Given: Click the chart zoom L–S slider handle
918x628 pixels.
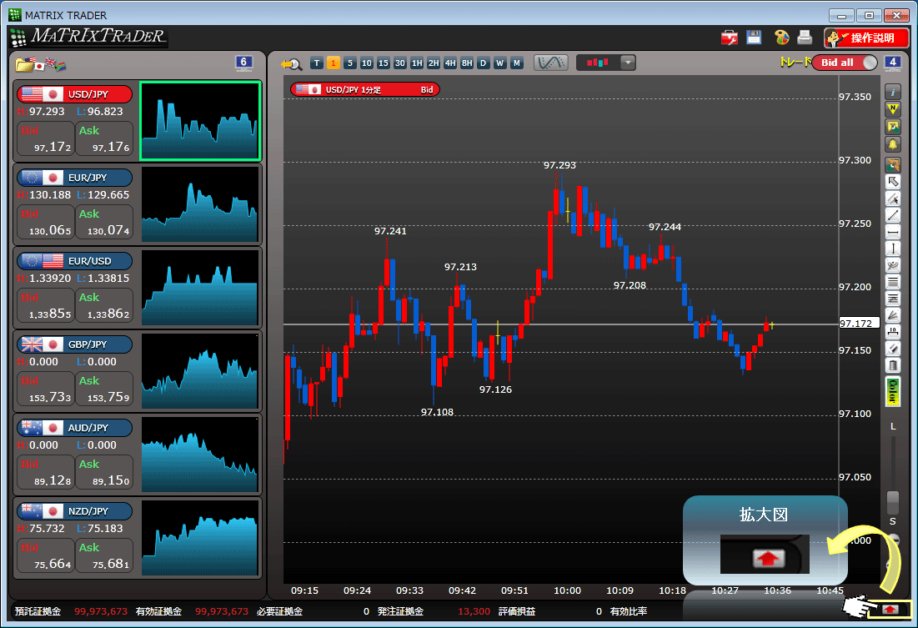Looking at the screenshot, I should (893, 502).
